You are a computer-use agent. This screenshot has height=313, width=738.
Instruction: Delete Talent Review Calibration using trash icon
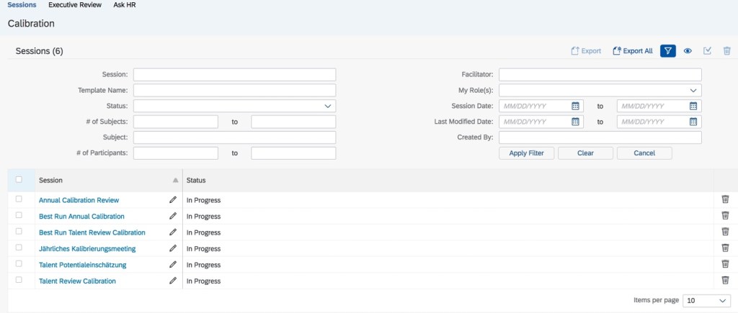coord(725,281)
